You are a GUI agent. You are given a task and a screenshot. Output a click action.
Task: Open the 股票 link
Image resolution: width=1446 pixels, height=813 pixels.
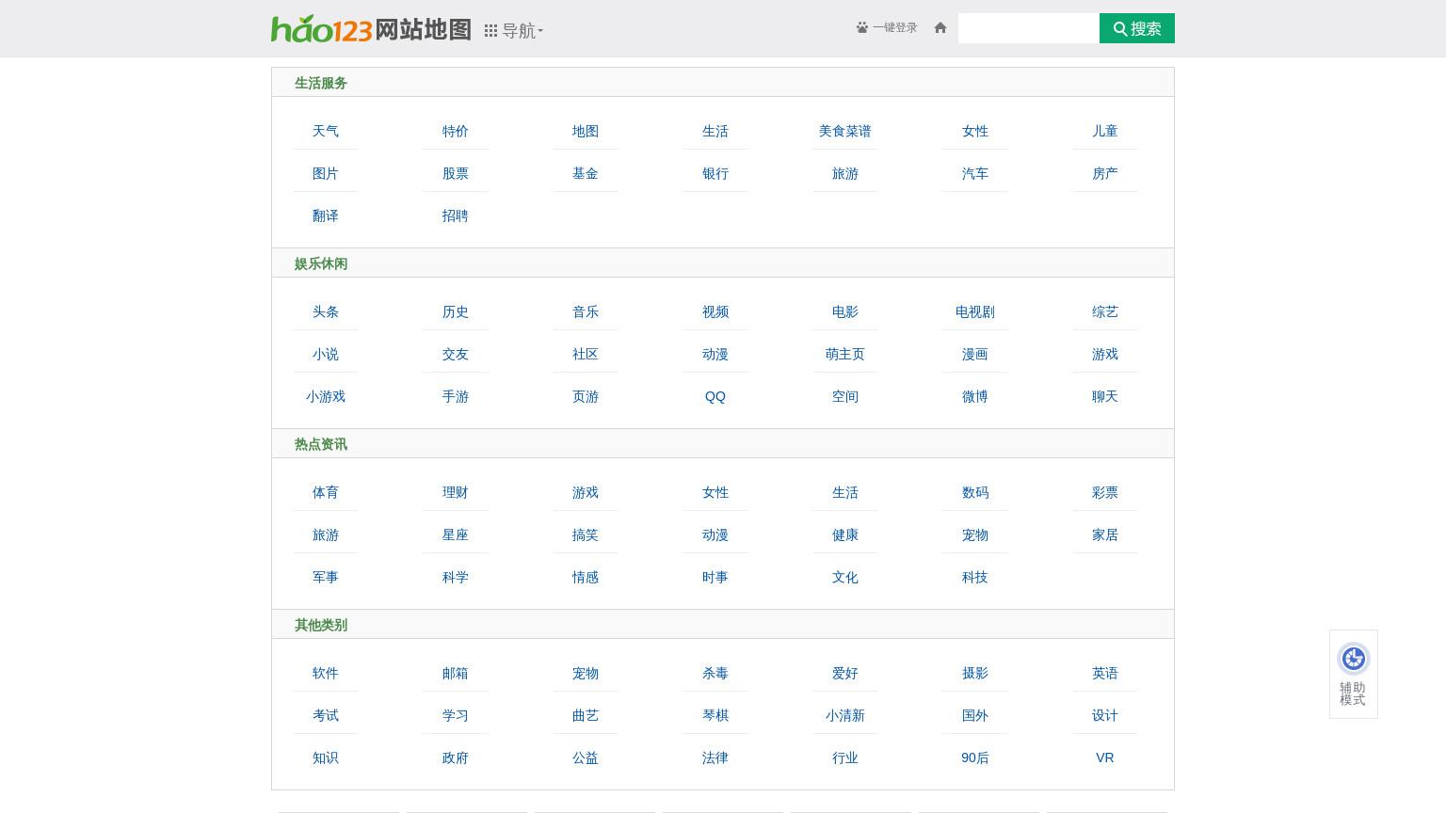point(456,173)
